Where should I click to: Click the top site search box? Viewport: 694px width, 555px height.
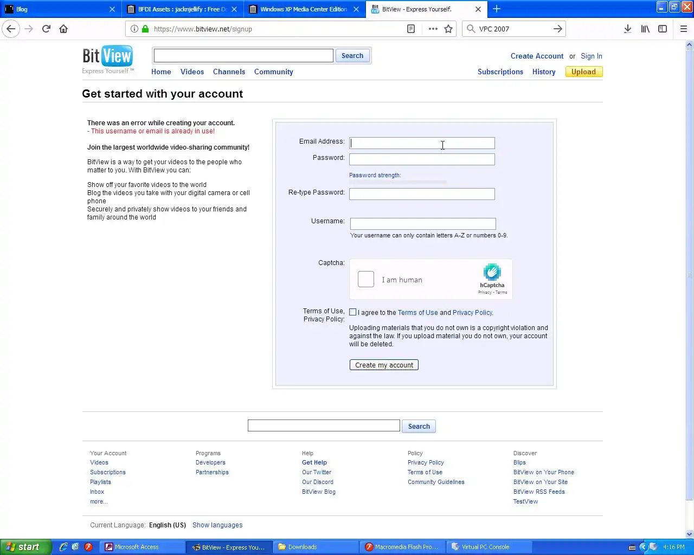click(x=243, y=56)
